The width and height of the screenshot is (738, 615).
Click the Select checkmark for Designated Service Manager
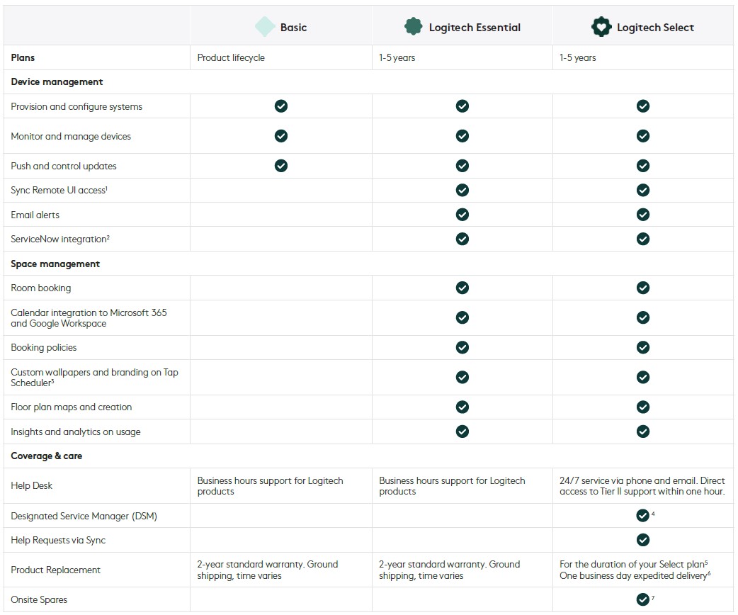(x=643, y=515)
